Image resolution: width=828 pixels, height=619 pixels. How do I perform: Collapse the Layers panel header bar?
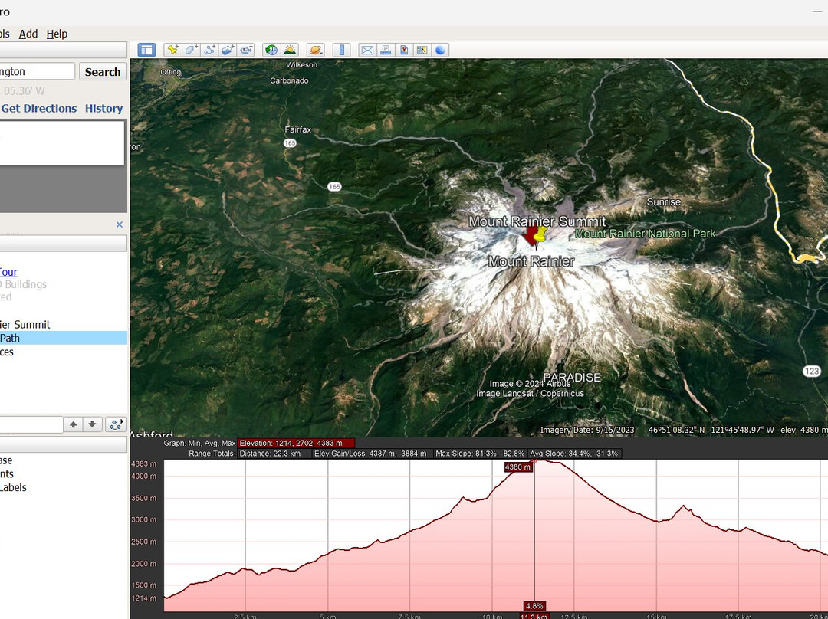pyautogui.click(x=61, y=445)
